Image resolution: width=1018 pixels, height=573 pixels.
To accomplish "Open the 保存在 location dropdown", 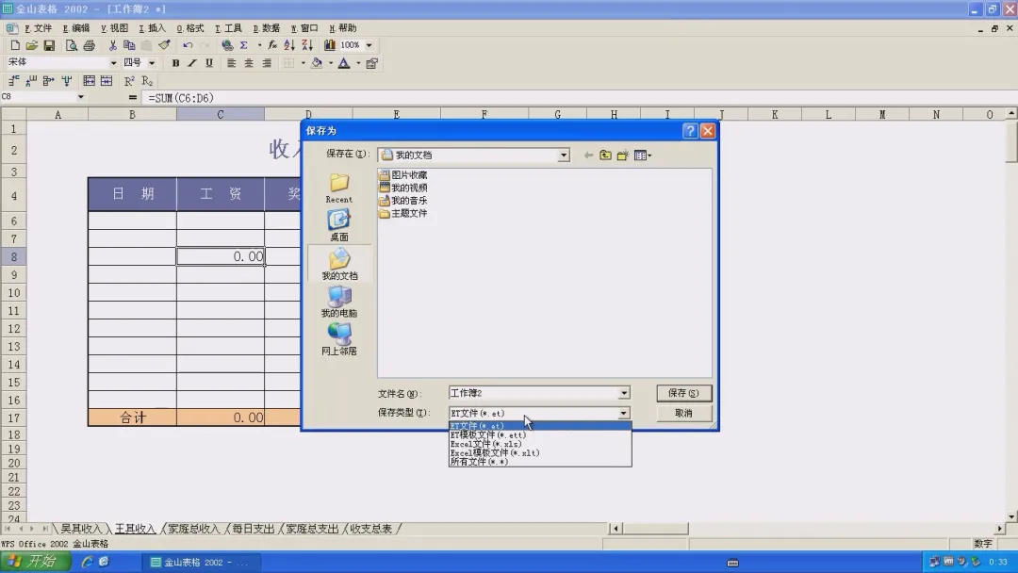I will point(564,156).
